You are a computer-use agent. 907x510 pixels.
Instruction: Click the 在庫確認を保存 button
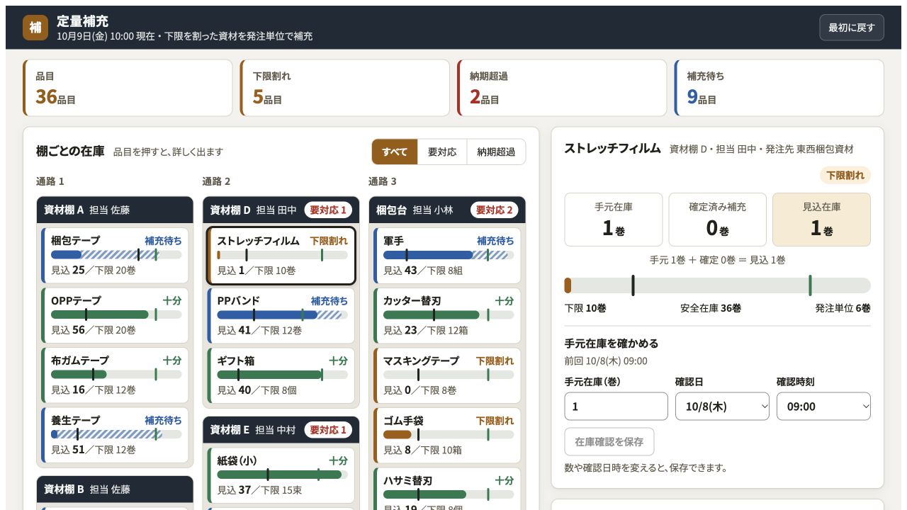click(x=609, y=441)
